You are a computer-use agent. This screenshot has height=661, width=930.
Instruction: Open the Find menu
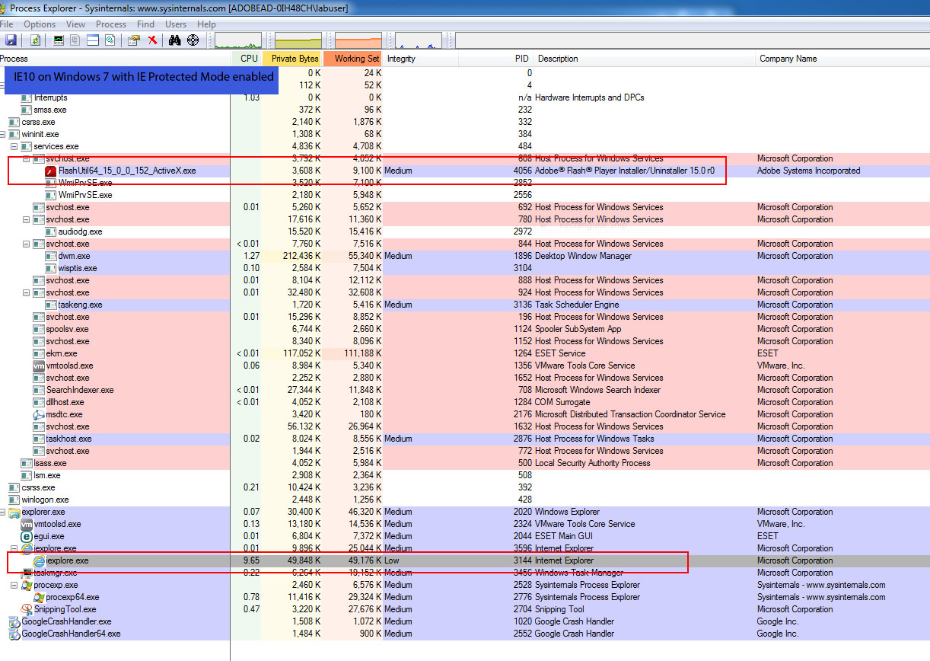click(x=145, y=24)
